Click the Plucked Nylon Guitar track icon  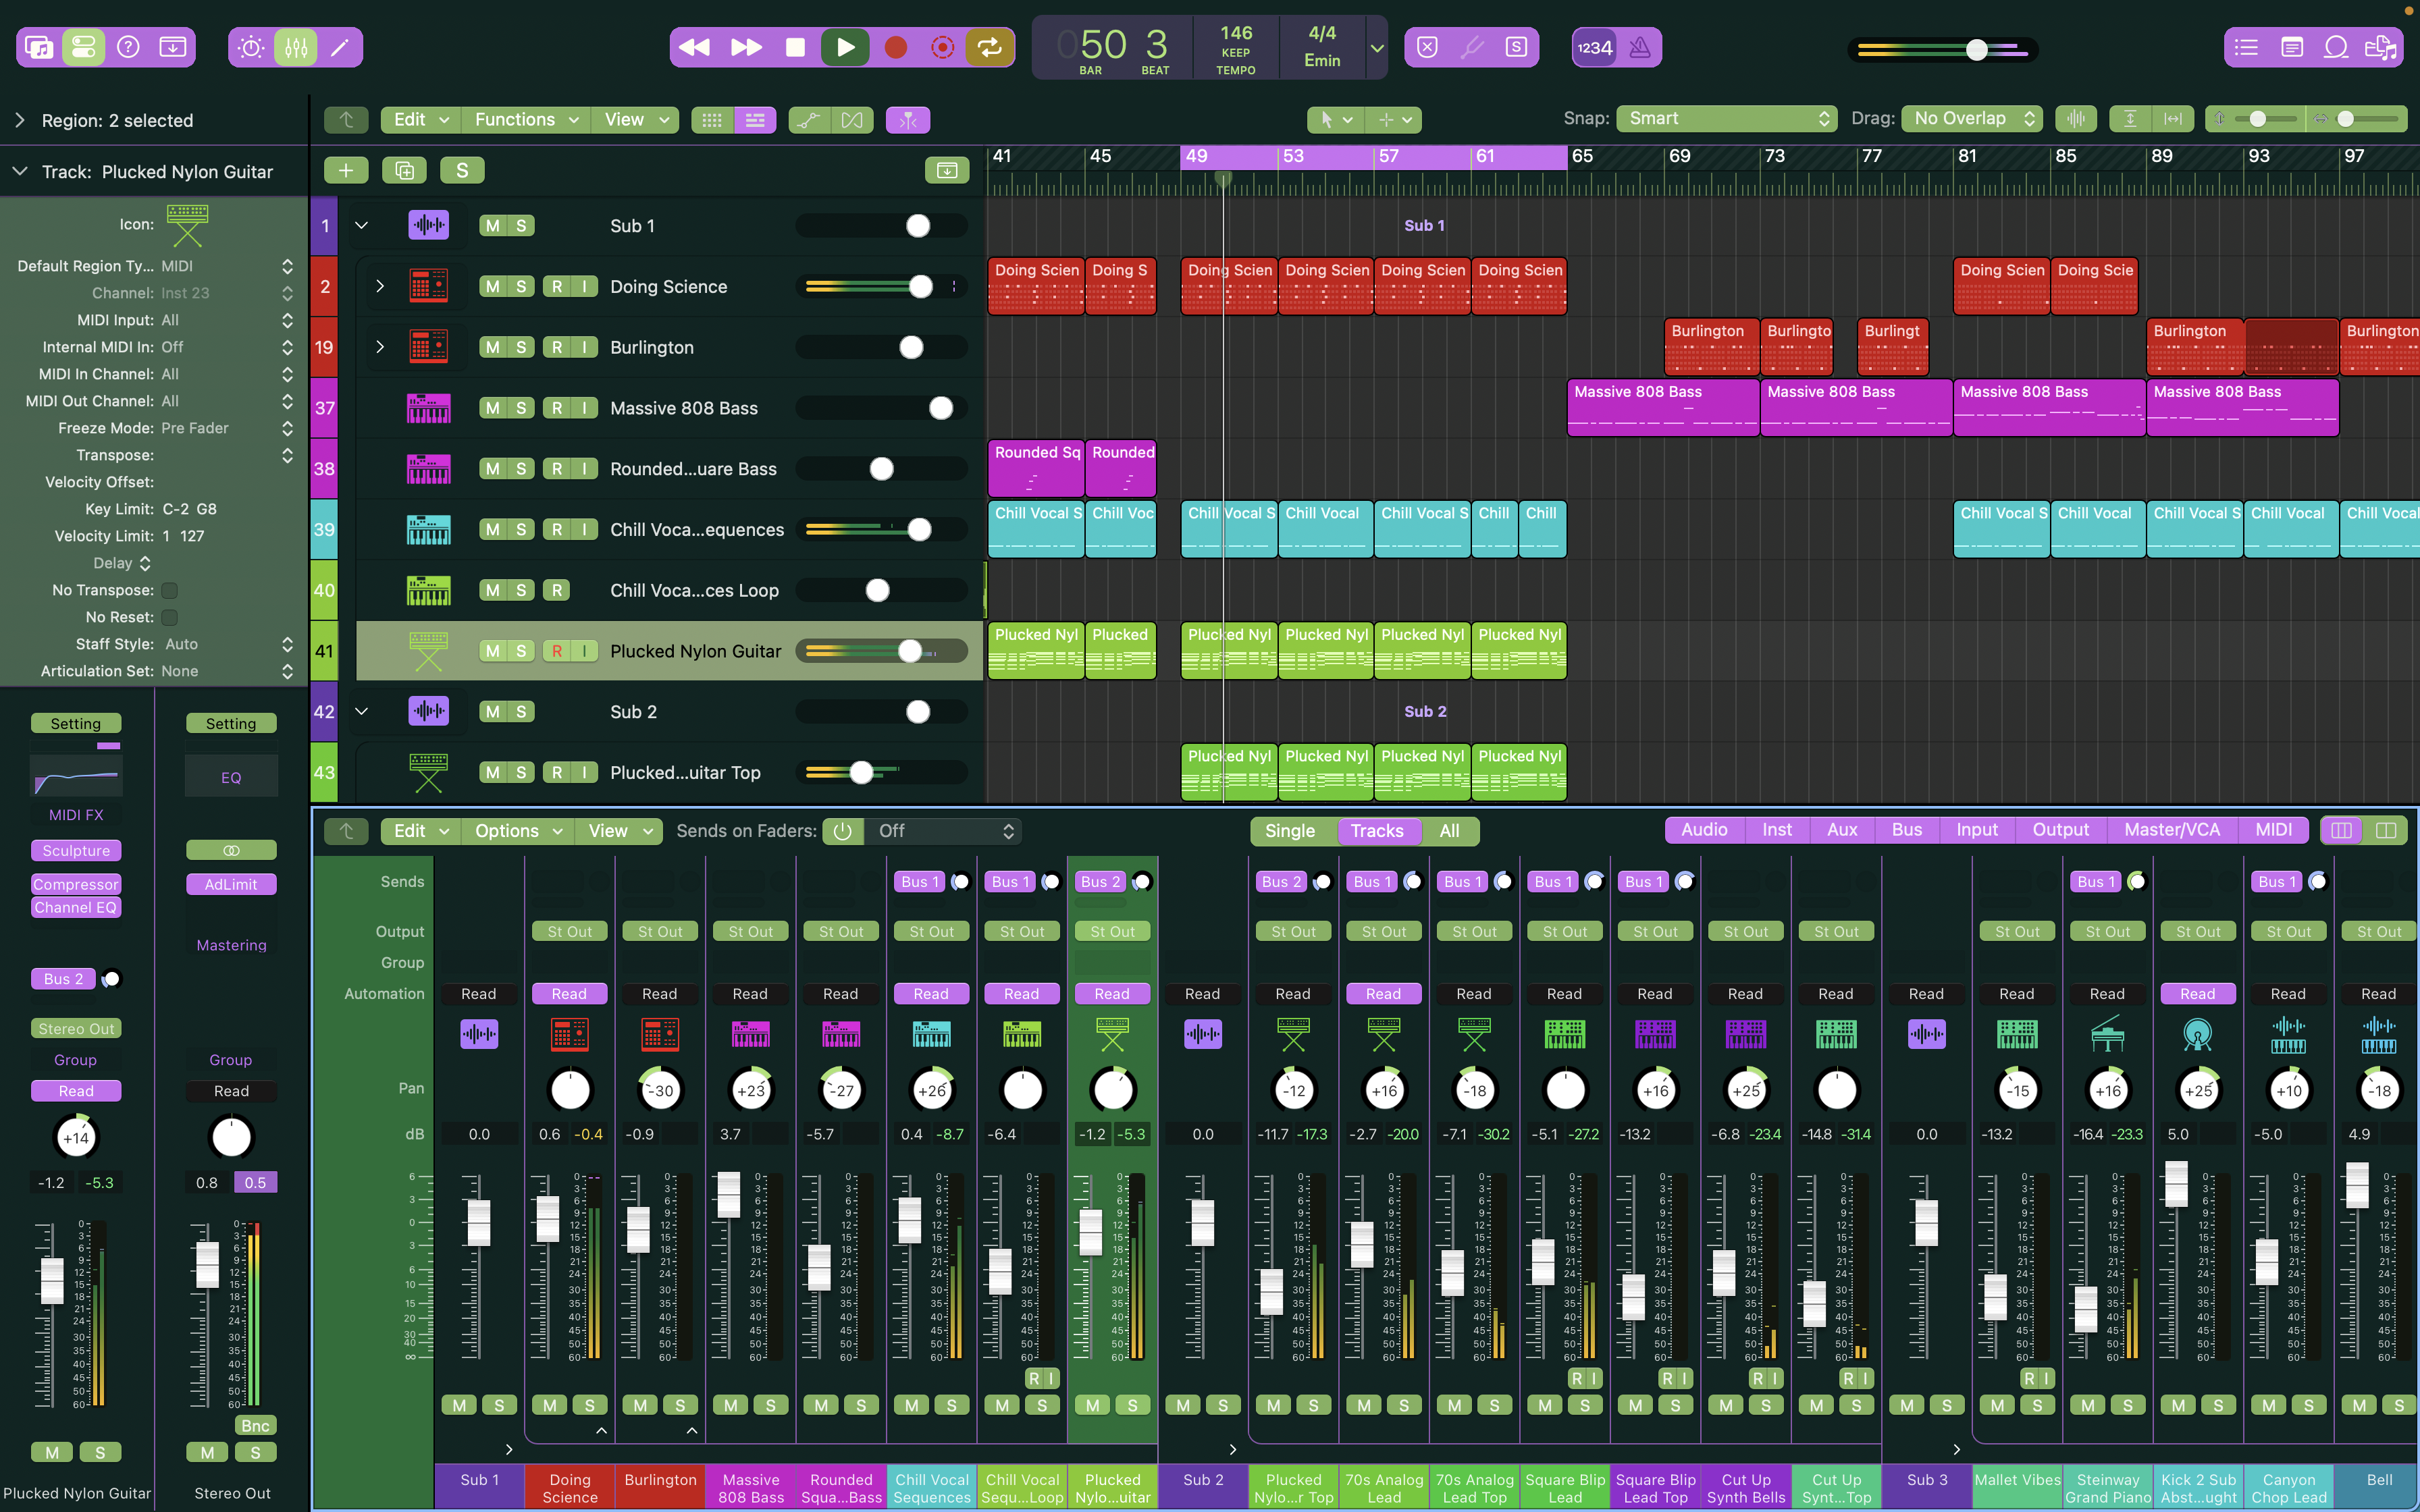tap(428, 651)
